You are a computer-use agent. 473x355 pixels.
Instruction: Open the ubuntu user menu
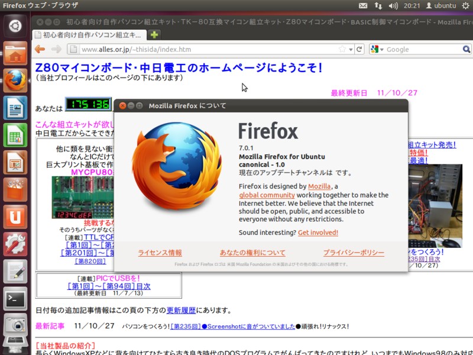[x=440, y=5]
